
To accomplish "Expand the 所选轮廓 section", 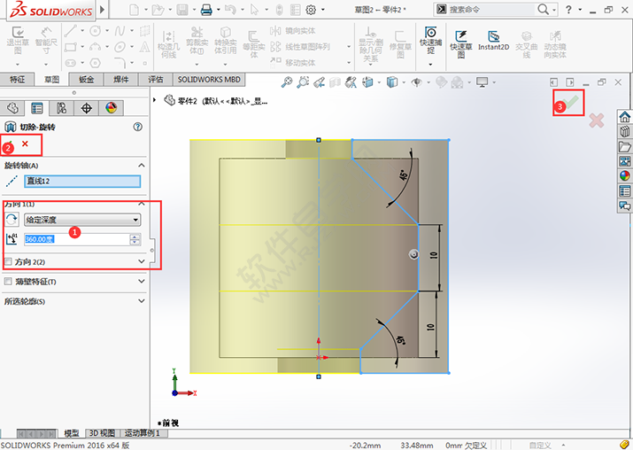I will [141, 301].
